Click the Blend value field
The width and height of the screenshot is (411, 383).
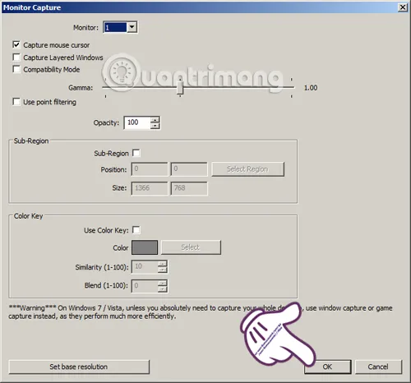coord(145,286)
